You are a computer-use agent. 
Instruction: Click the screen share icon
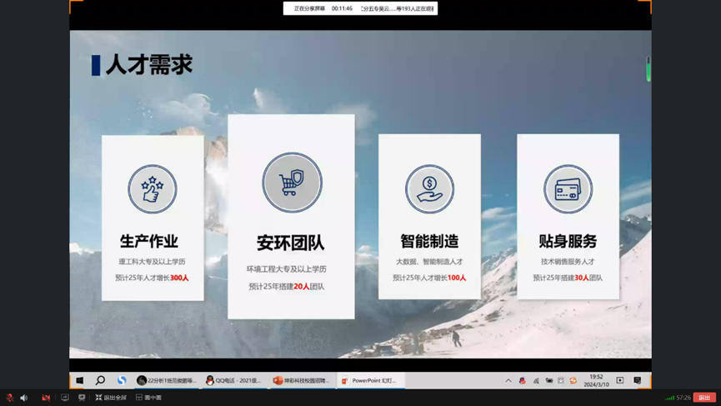(65, 398)
